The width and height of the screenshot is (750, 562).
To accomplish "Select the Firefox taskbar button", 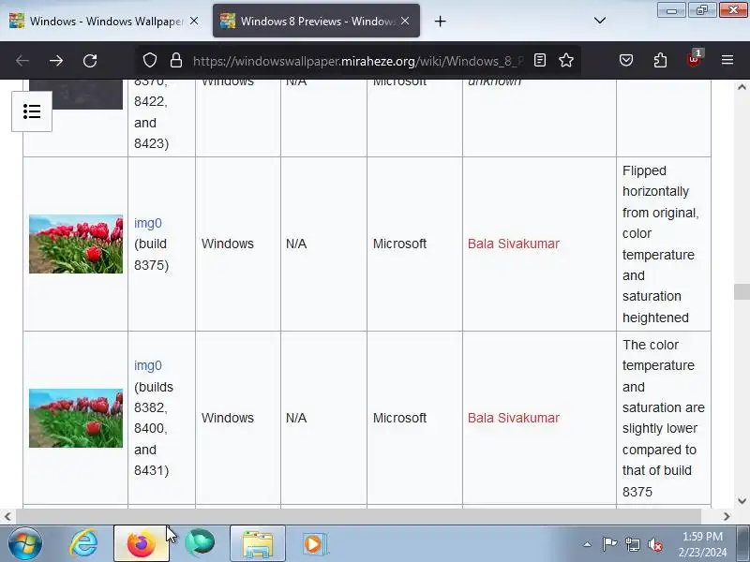I will click(x=142, y=544).
